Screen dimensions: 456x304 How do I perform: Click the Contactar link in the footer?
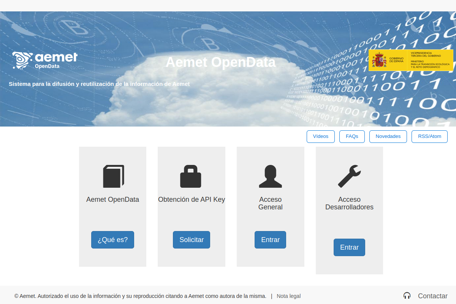pyautogui.click(x=432, y=296)
